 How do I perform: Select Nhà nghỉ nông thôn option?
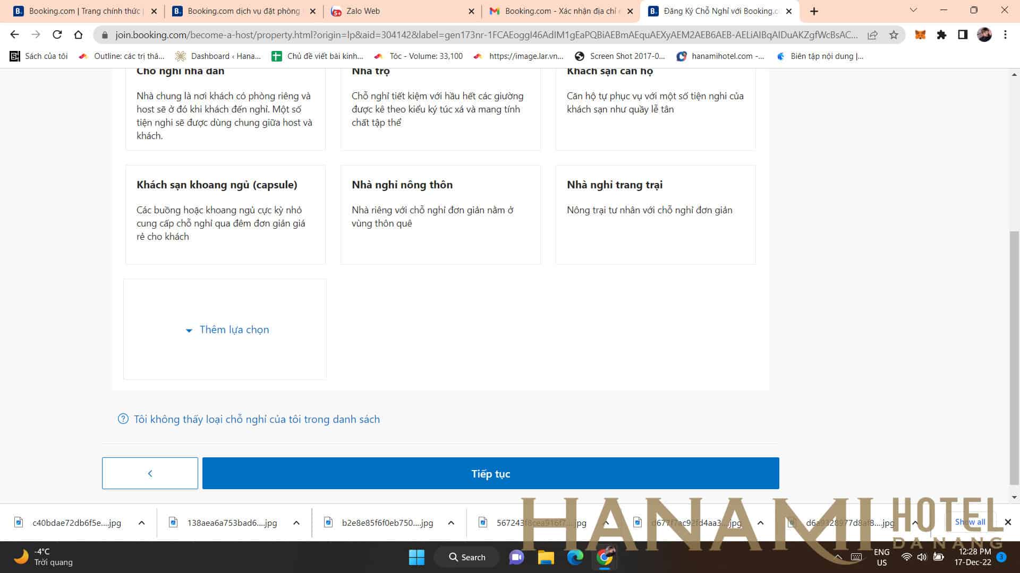click(x=440, y=214)
